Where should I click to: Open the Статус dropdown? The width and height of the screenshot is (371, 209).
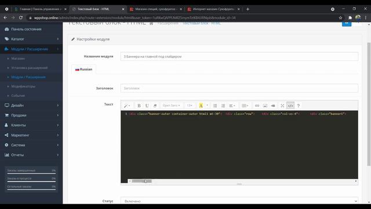pyautogui.click(x=239, y=201)
